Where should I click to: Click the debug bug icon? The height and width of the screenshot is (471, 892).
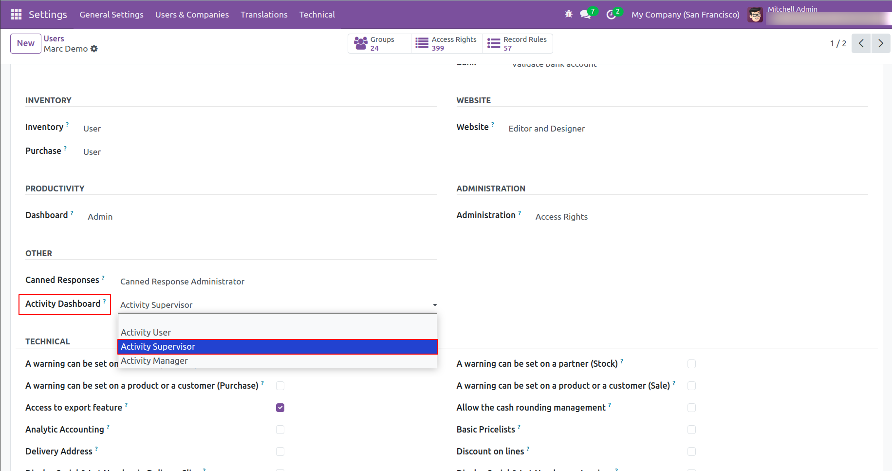coord(568,14)
